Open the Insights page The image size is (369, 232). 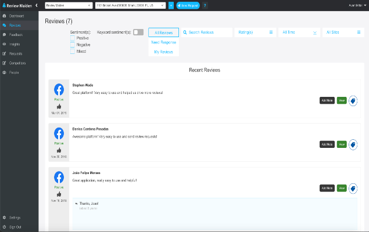(15, 44)
